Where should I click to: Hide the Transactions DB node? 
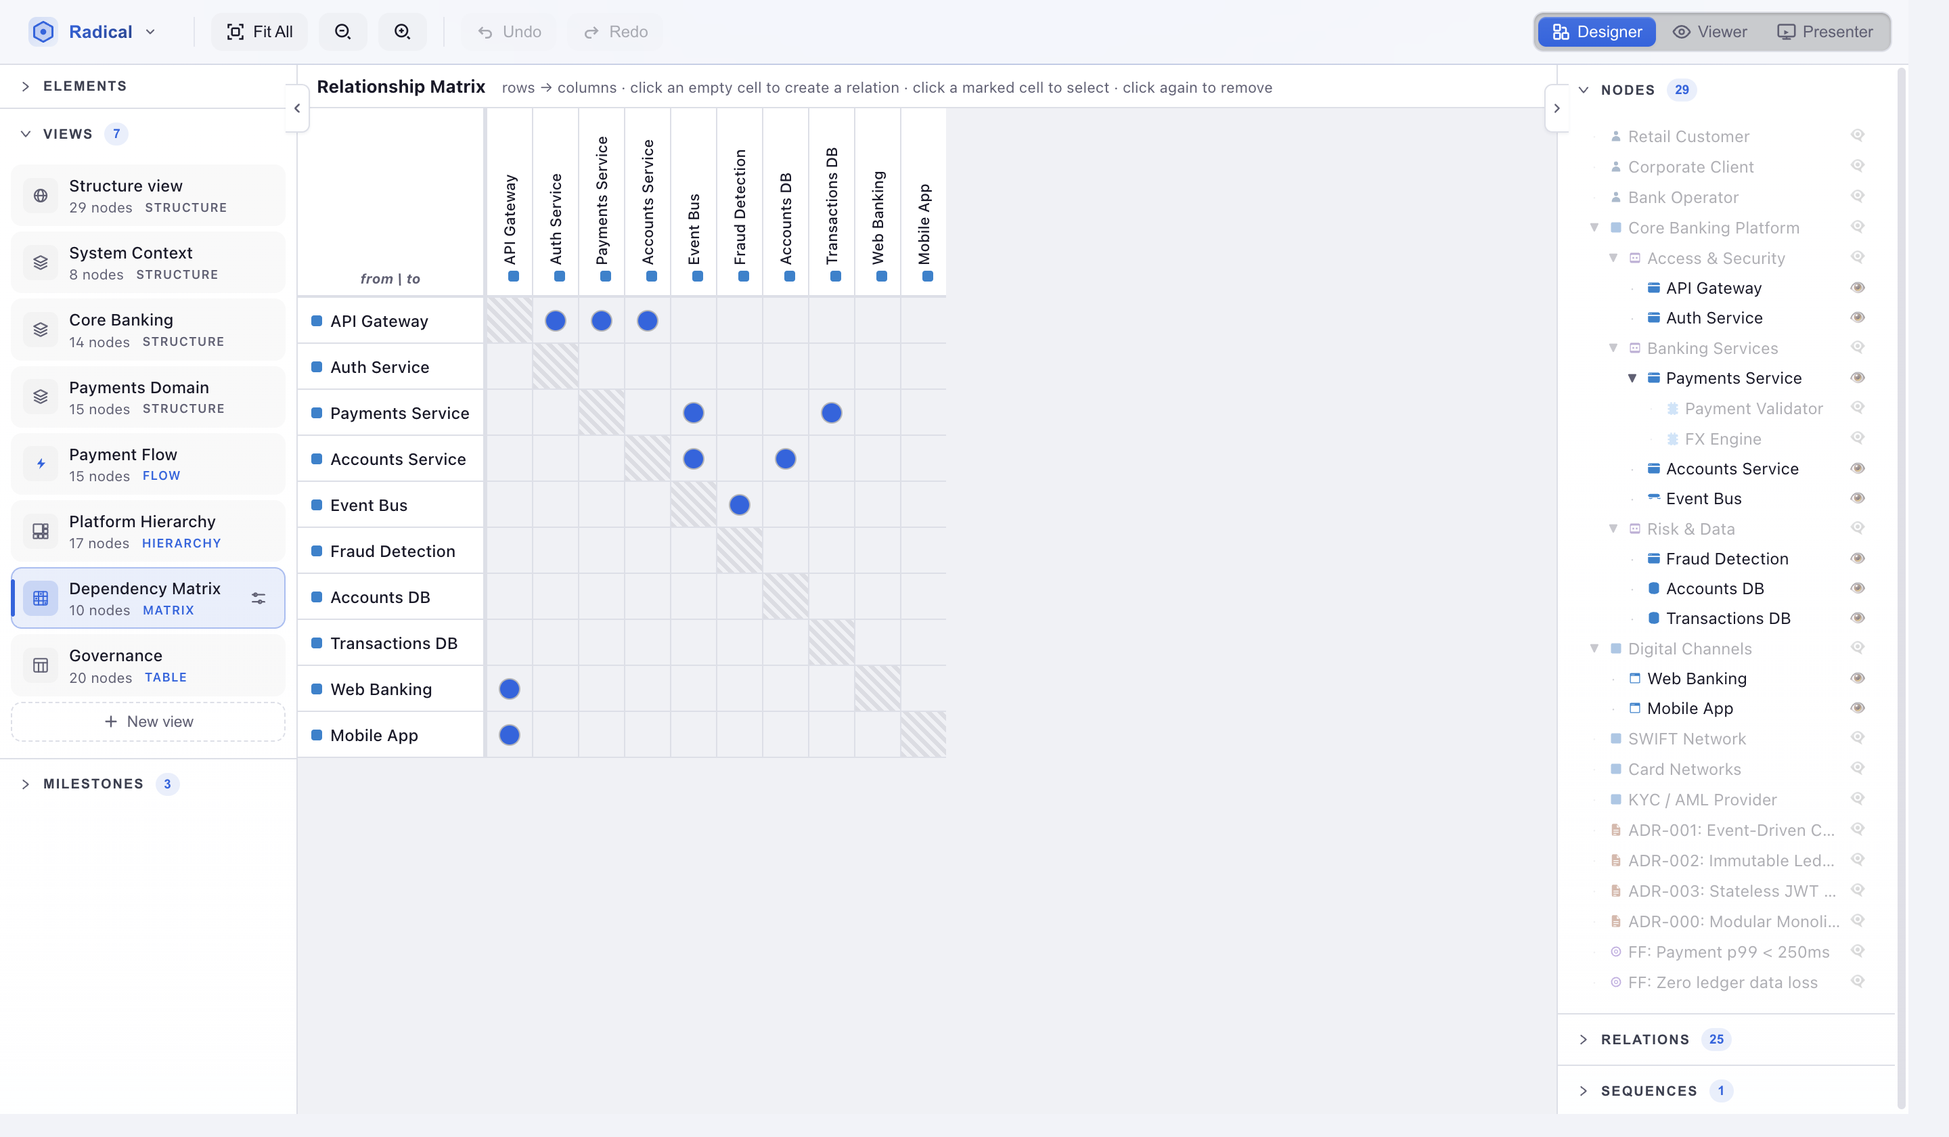pos(1858,618)
